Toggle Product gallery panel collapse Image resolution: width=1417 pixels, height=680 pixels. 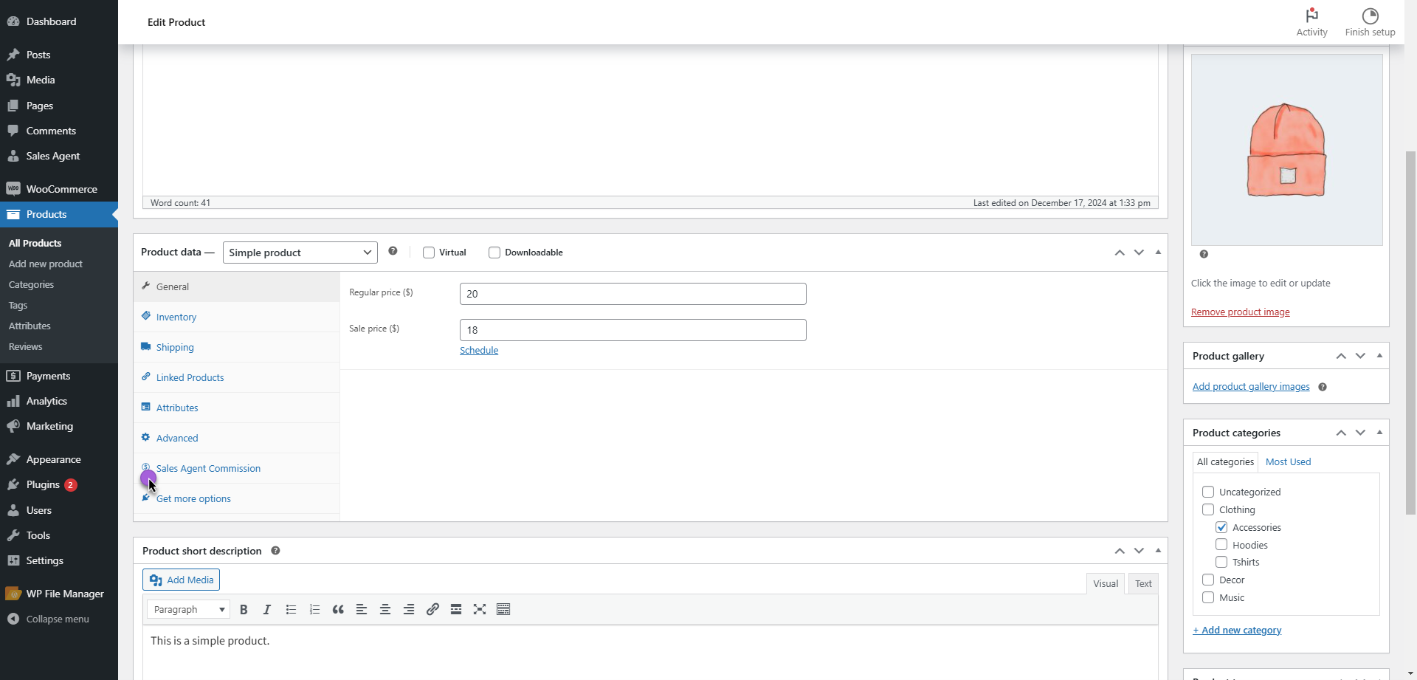click(x=1379, y=356)
